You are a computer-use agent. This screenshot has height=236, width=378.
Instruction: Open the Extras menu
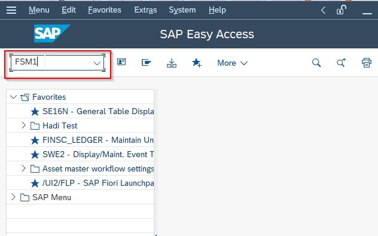click(x=145, y=10)
